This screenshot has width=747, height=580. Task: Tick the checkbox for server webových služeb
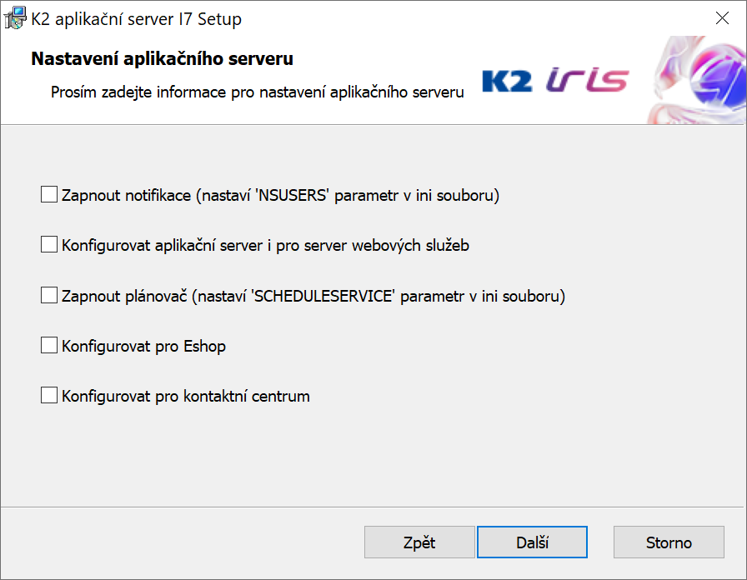pyautogui.click(x=49, y=245)
